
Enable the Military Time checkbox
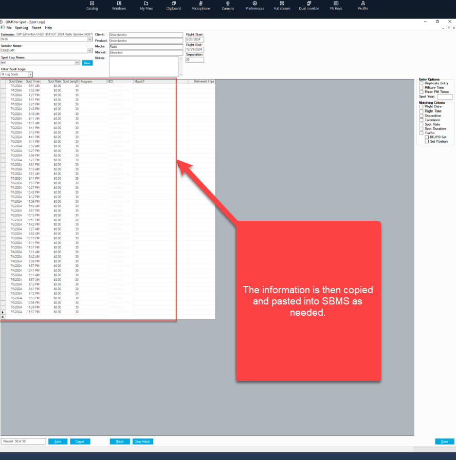tap(422, 87)
